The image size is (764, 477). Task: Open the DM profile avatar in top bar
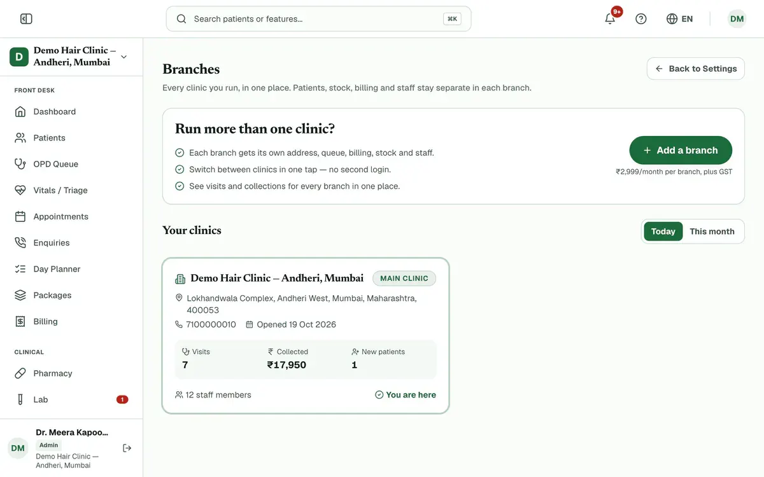pyautogui.click(x=737, y=19)
